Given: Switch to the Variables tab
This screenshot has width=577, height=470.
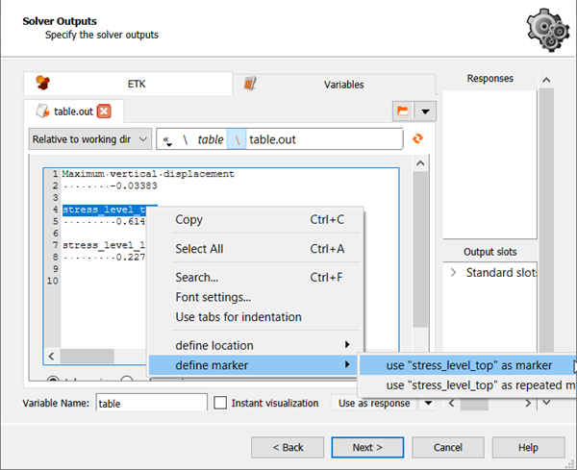Looking at the screenshot, I should tap(334, 85).
